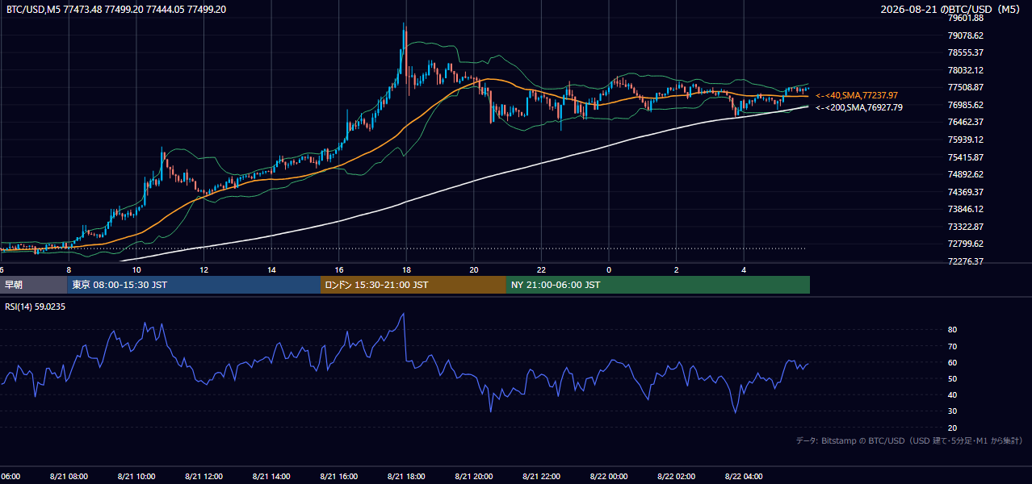Click the 2026-08-21 BTC/USD (M5) title
Image resolution: width=1032 pixels, height=484 pixels.
point(952,10)
